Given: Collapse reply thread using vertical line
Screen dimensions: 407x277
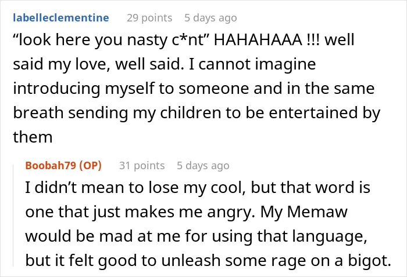Looking at the screenshot, I should [13, 214].
